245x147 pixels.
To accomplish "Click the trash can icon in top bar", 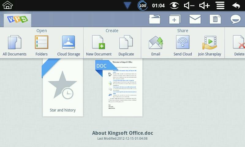I will click(x=215, y=19).
